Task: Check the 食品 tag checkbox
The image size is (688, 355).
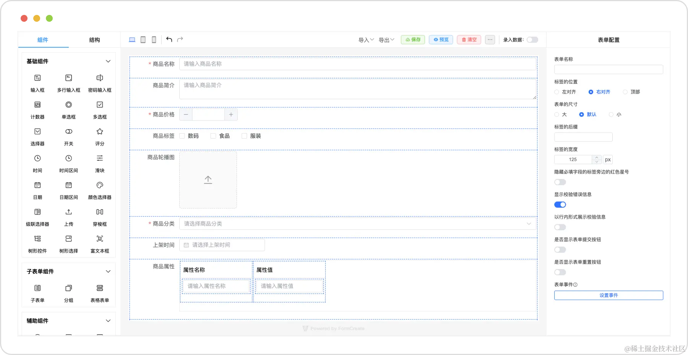Action: tap(213, 136)
